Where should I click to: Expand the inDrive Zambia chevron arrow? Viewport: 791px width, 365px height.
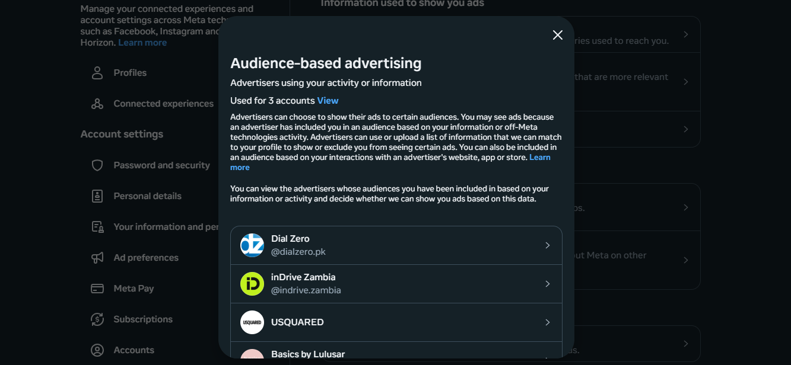(547, 284)
